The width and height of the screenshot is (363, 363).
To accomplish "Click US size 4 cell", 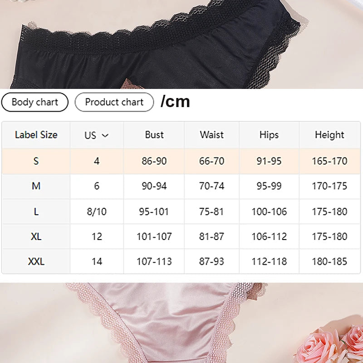I will [97, 161].
